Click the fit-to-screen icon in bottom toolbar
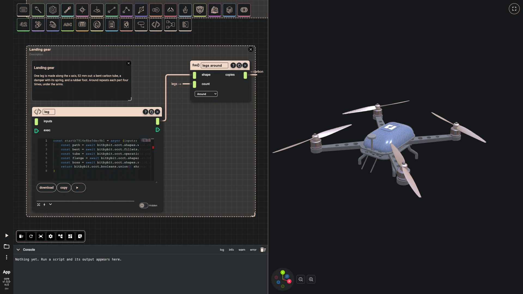This screenshot has width=523, height=294. [41, 236]
